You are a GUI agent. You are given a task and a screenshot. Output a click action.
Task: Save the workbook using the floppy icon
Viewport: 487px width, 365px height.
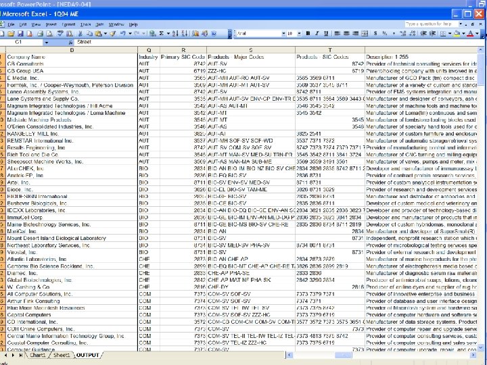[20, 34]
